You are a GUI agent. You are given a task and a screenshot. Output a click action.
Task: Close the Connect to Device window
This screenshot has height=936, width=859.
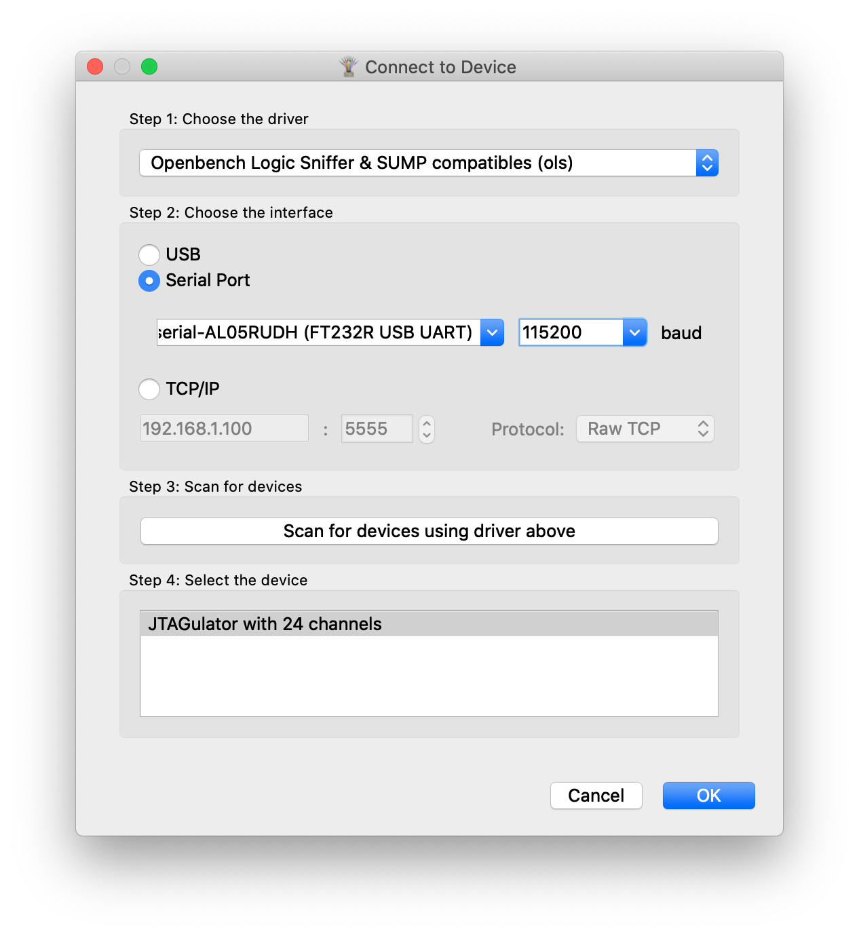(95, 66)
